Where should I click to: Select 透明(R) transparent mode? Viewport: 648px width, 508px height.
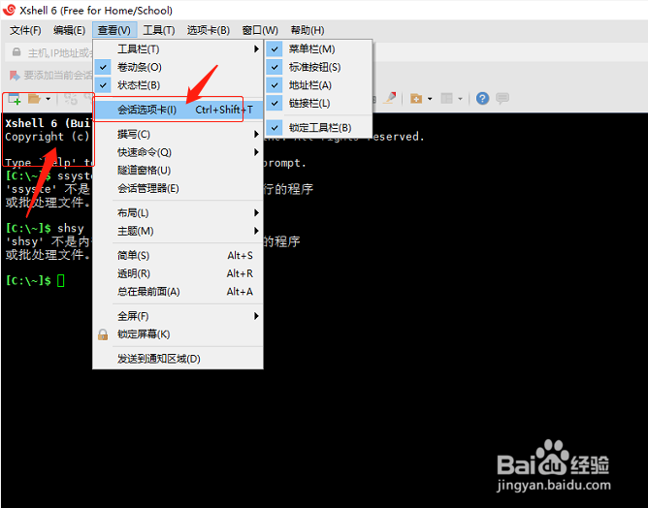178,273
